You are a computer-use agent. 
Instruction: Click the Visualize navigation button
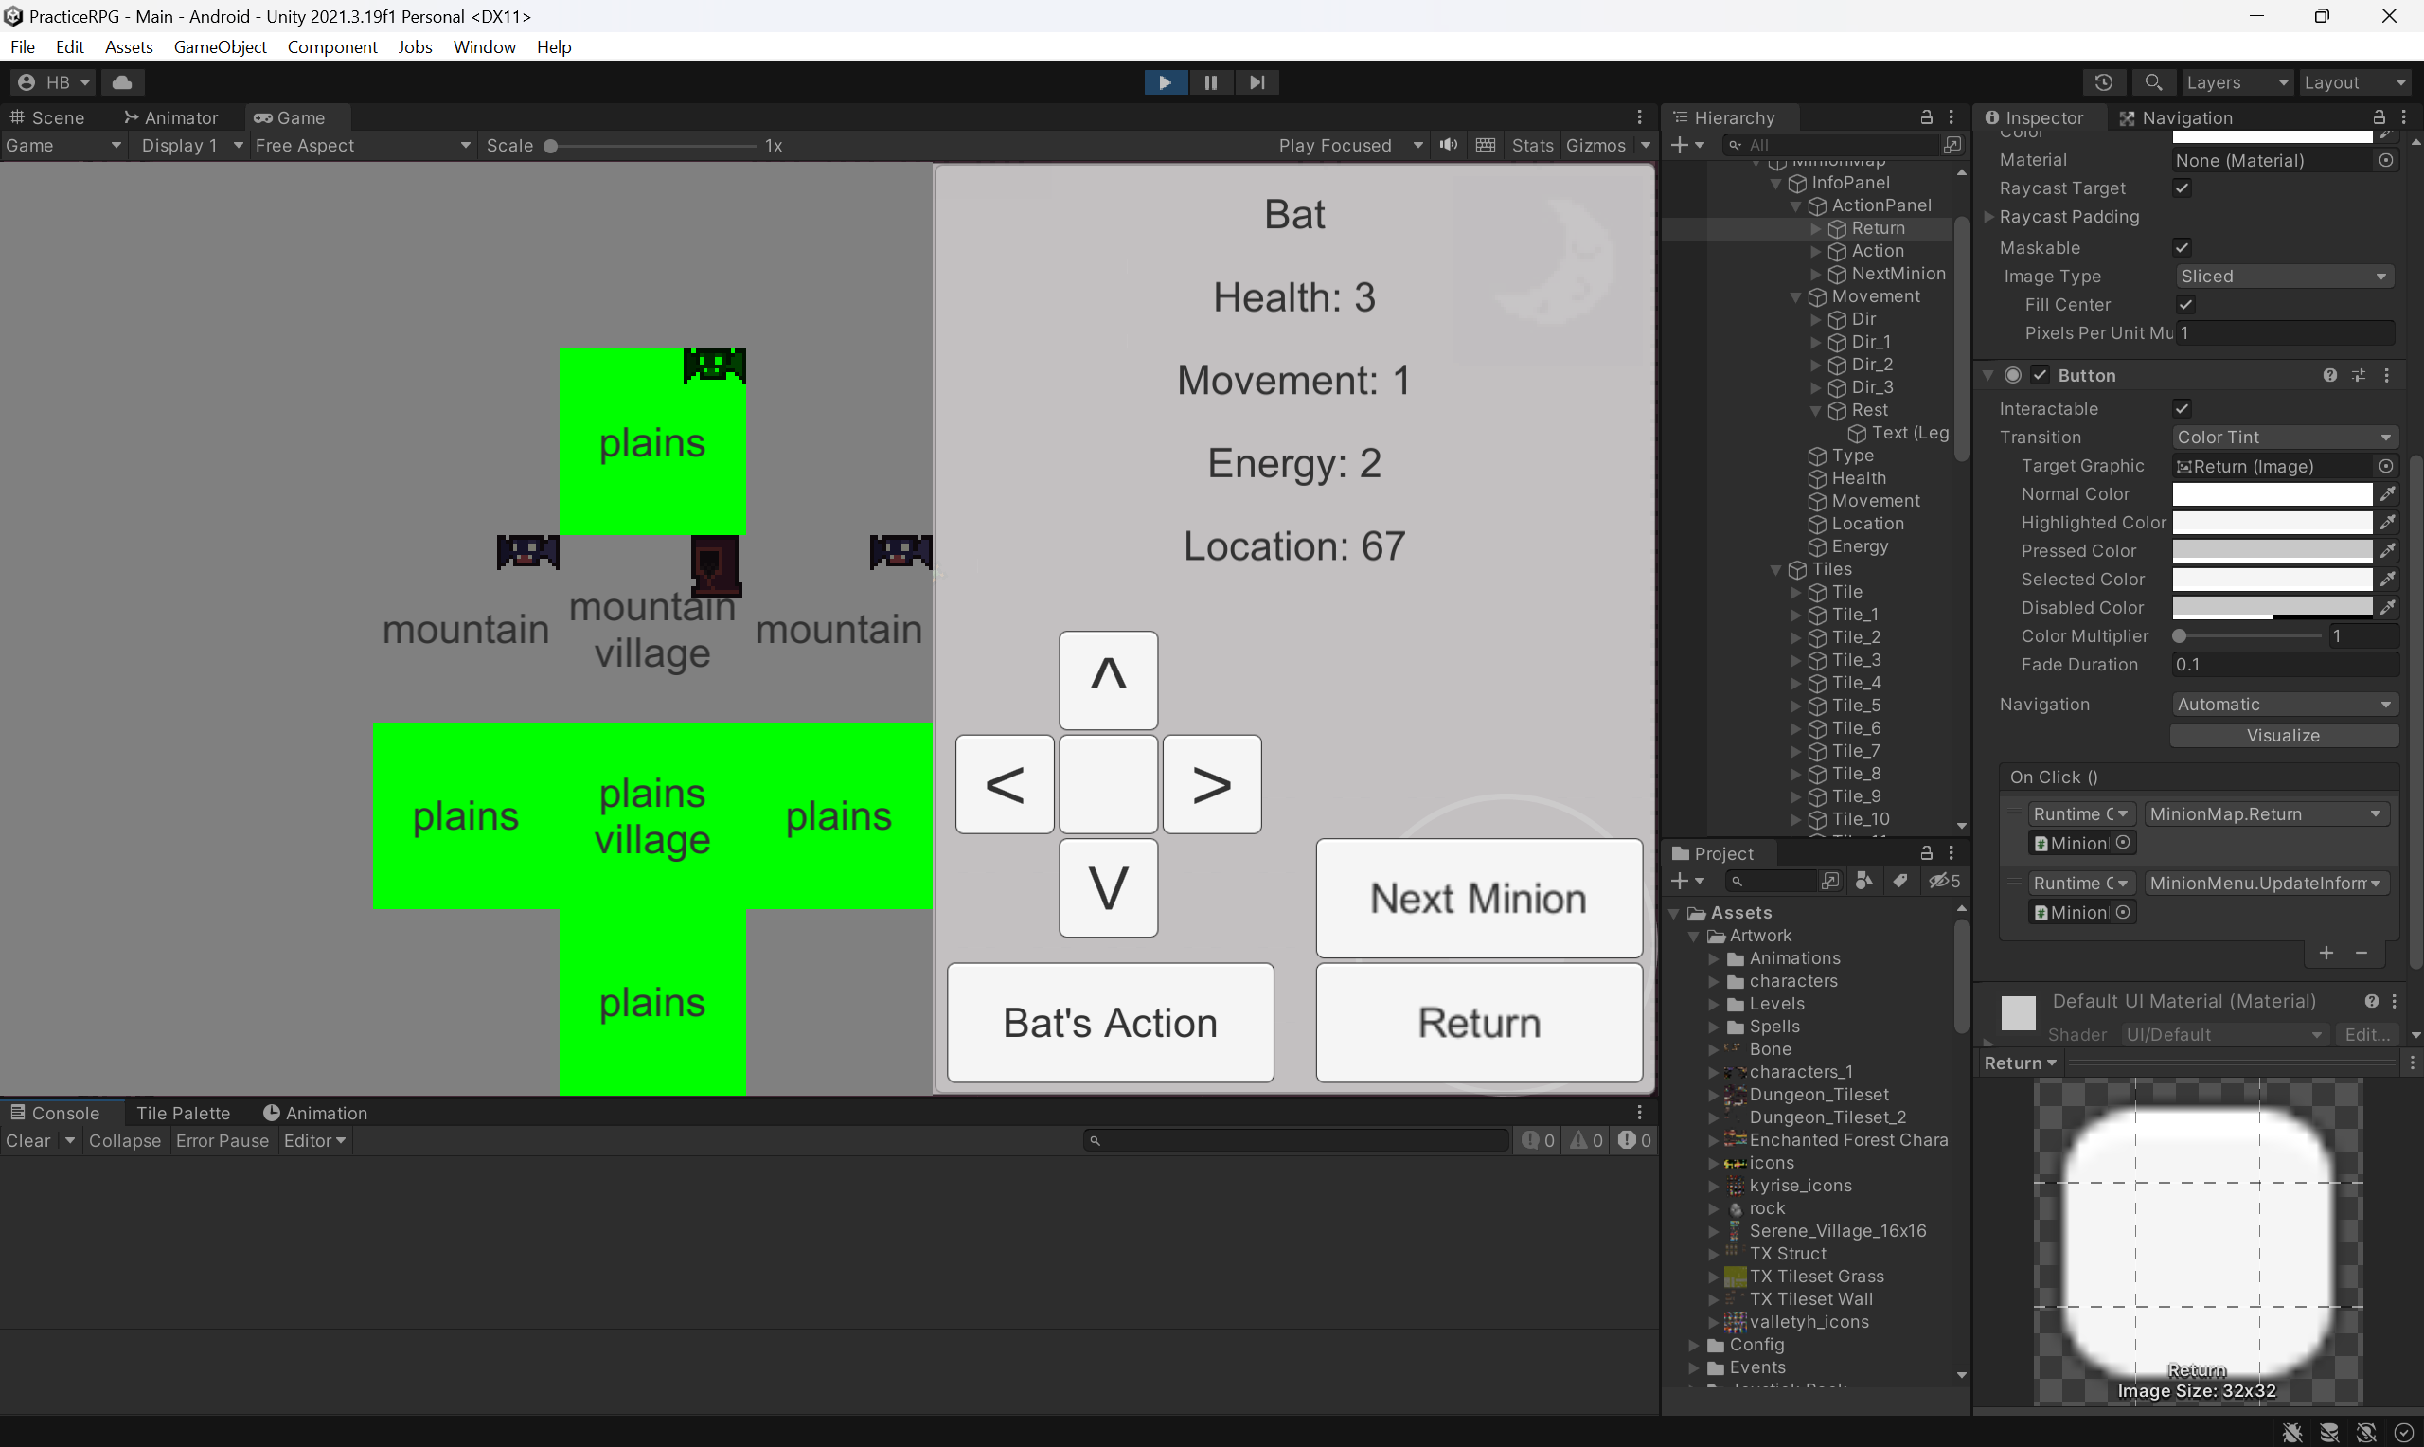coord(2284,735)
